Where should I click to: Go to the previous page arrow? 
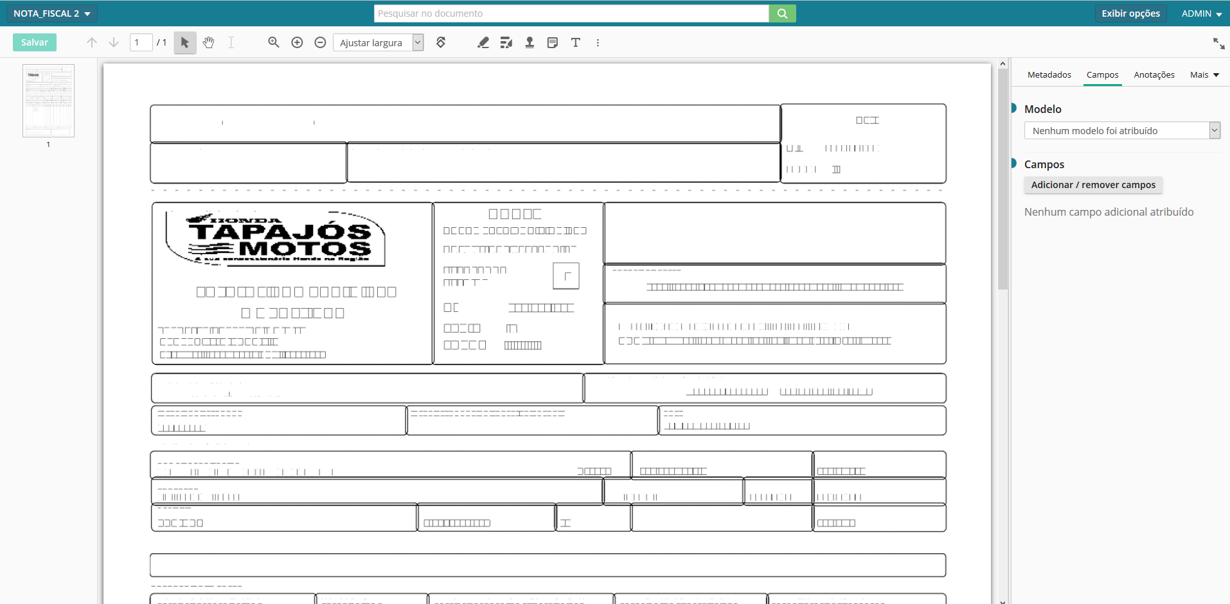[92, 42]
